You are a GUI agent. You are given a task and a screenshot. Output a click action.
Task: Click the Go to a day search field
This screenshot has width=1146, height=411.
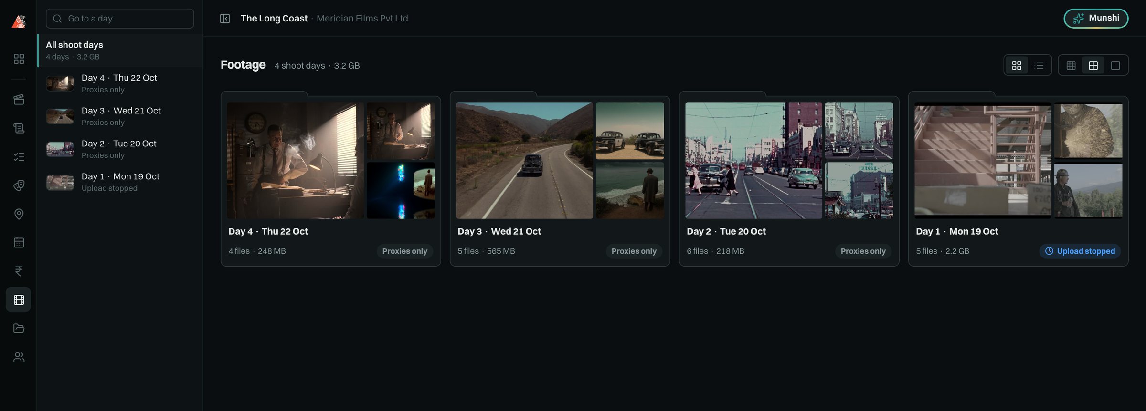tap(120, 19)
